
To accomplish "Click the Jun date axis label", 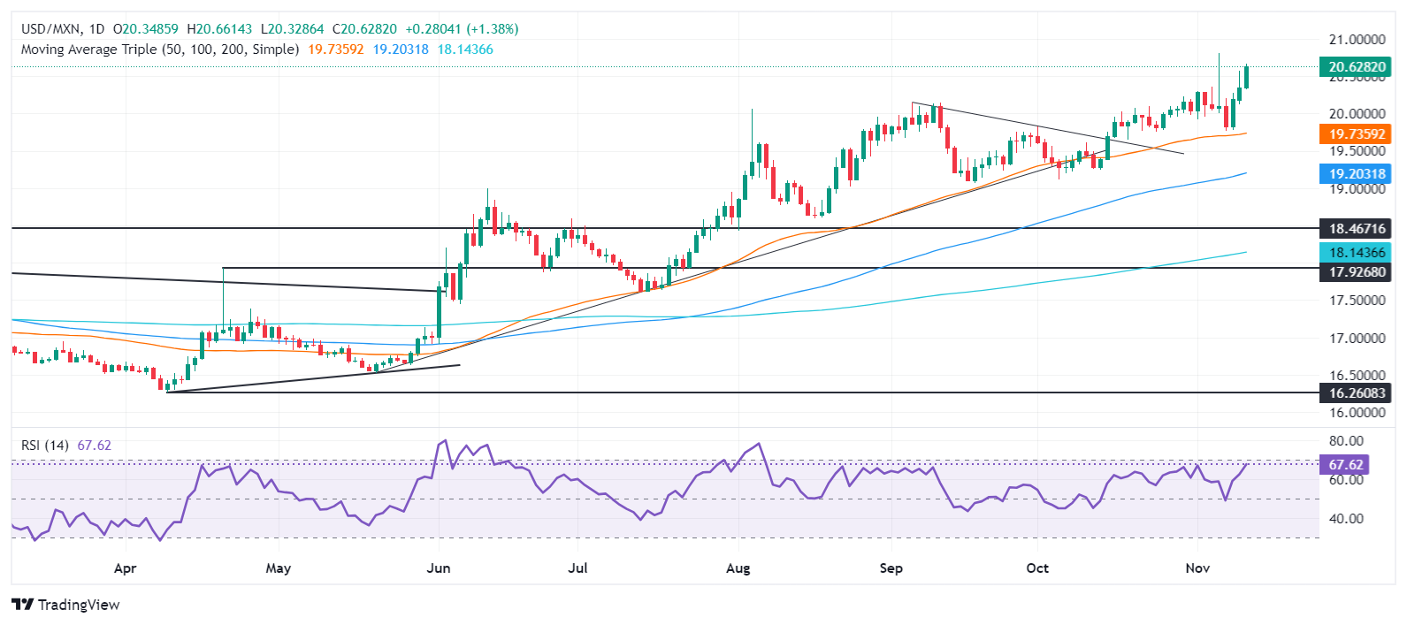I will pos(439,568).
